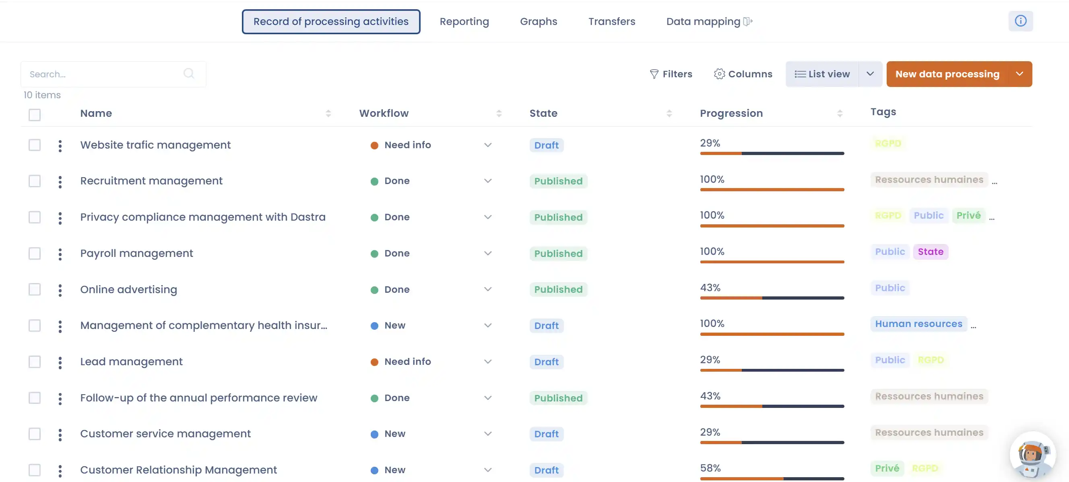Viewport: 1069px width, 482px height.
Task: Expand the New data processing chevron menu
Action: pyautogui.click(x=1020, y=74)
